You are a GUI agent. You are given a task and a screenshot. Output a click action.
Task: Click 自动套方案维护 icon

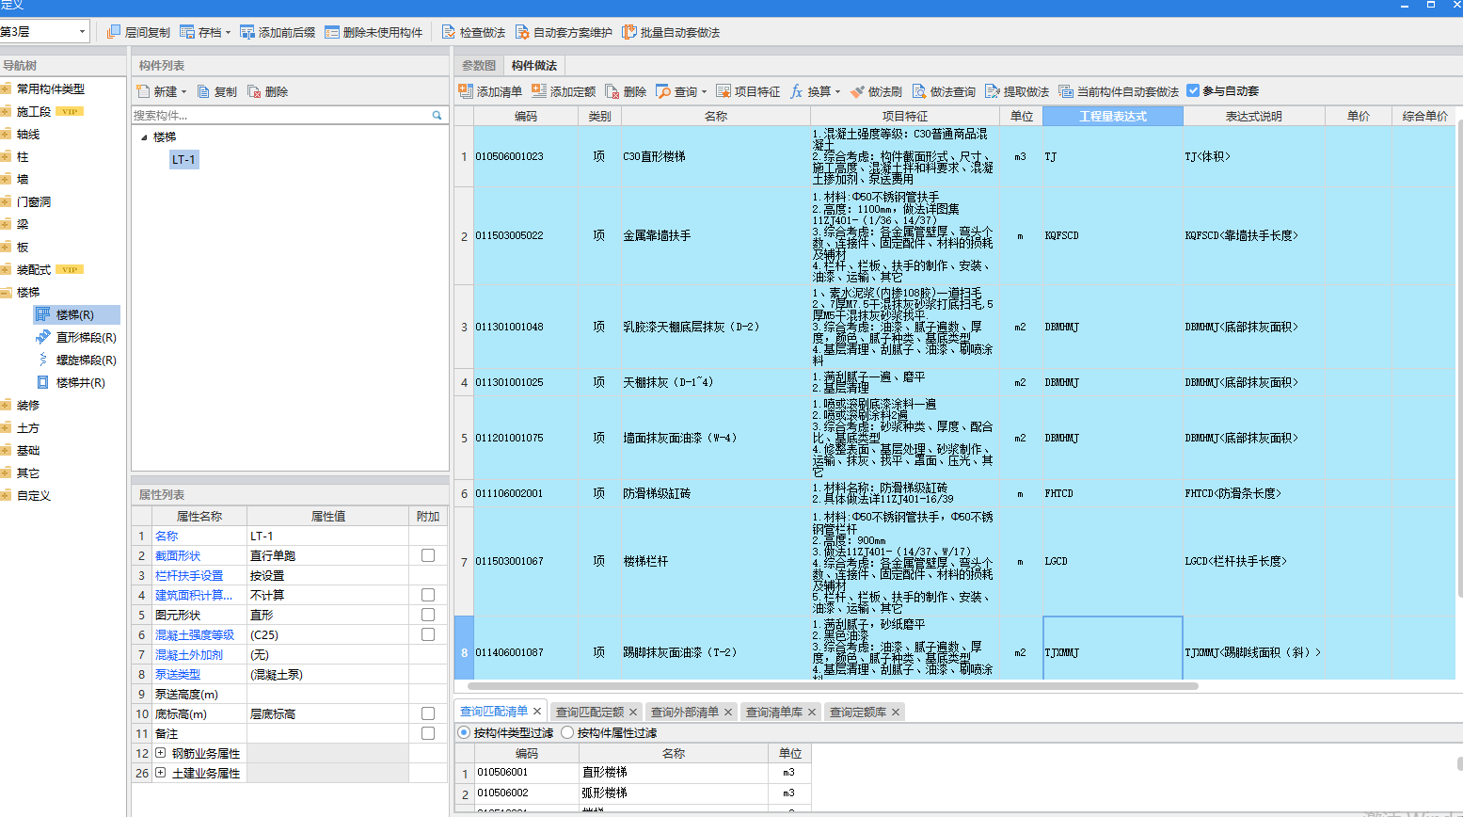click(x=522, y=32)
